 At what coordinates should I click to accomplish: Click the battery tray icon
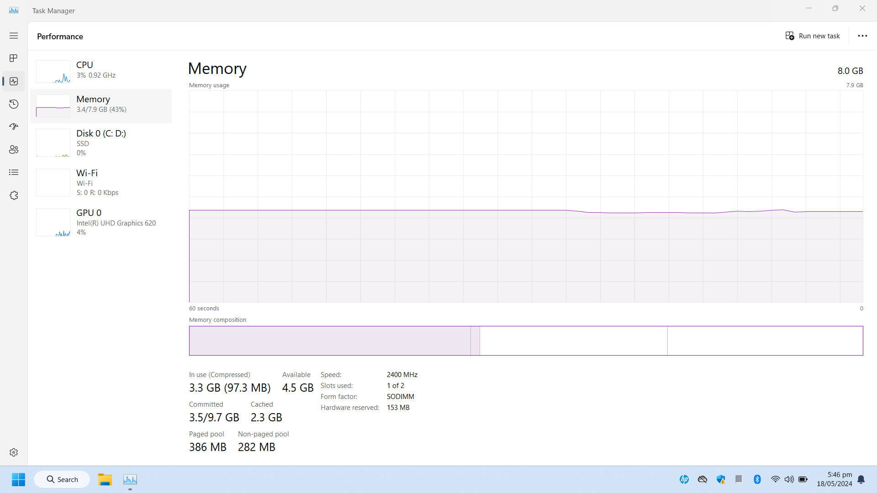pyautogui.click(x=803, y=479)
